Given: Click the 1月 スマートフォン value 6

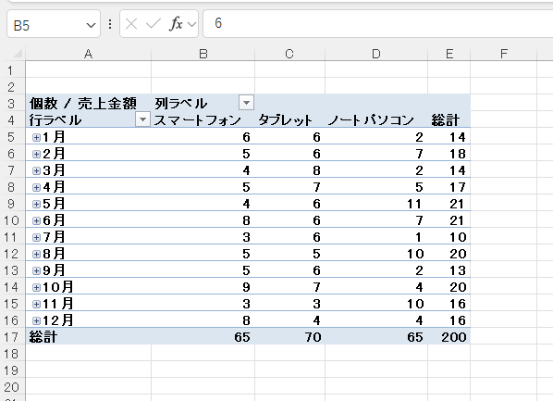Looking at the screenshot, I should click(x=203, y=137).
